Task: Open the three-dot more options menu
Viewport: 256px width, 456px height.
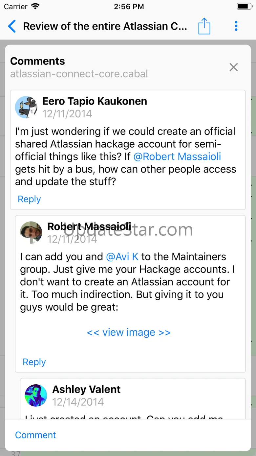Action: 236,26
